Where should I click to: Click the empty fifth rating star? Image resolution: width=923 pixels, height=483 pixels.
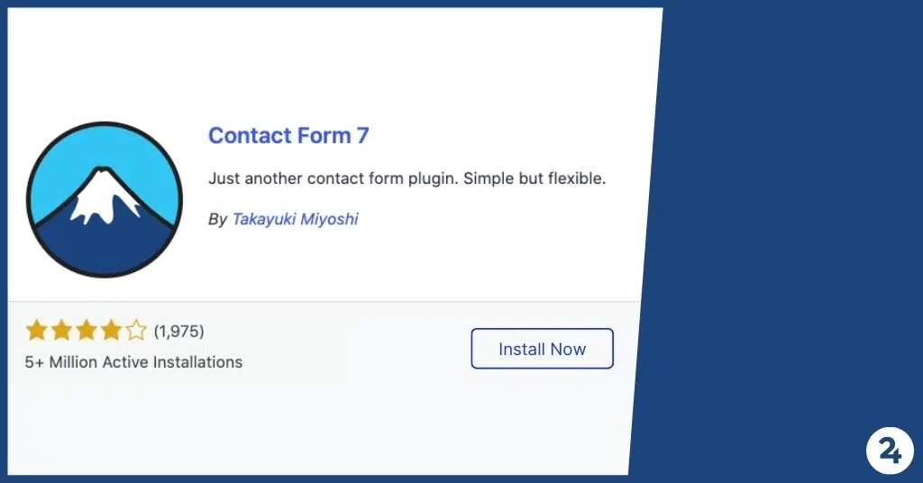tap(135, 331)
